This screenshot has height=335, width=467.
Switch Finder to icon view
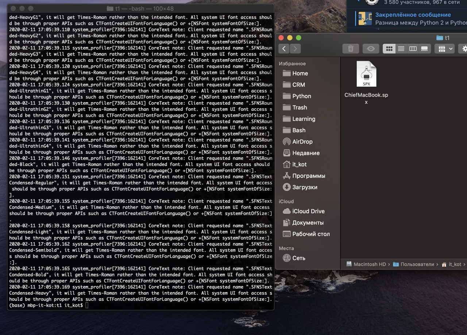point(389,48)
